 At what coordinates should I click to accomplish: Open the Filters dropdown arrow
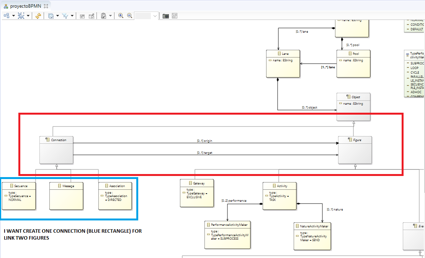click(72, 16)
